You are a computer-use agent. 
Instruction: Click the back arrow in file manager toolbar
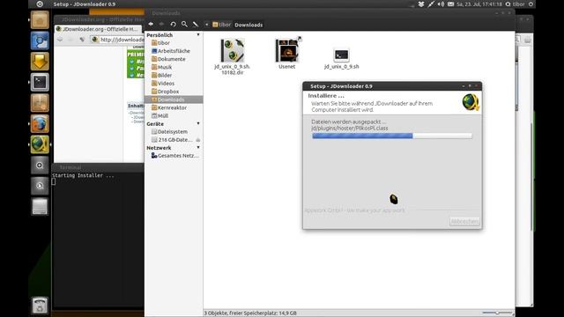(151, 24)
